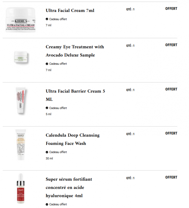
Task: Go to Ultra Facial Barrier Cream 5 ML page
Action: [x=75, y=95]
